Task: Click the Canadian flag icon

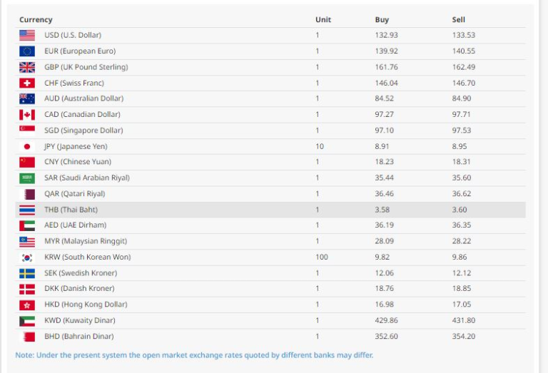Action: 27,115
